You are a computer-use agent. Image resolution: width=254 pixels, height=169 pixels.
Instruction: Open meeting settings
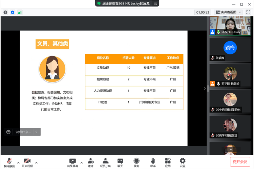[x=183, y=163]
